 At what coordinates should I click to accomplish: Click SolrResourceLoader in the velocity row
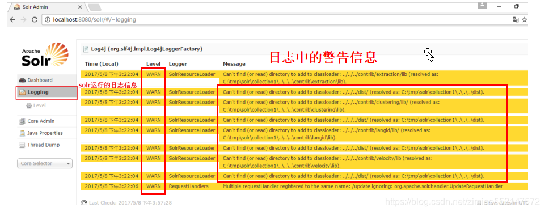(192, 159)
